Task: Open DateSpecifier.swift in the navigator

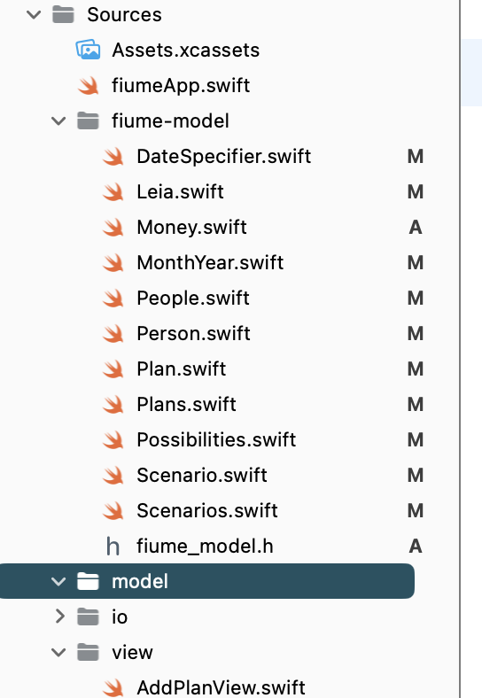Action: click(x=223, y=156)
